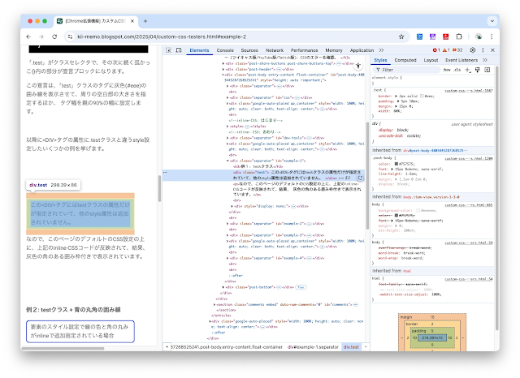Click the purple extension icon in toolbar

tap(432, 37)
